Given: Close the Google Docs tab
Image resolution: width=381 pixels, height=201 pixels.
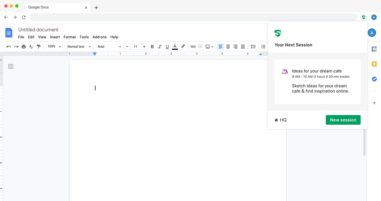Looking at the screenshot, I should (x=86, y=7).
